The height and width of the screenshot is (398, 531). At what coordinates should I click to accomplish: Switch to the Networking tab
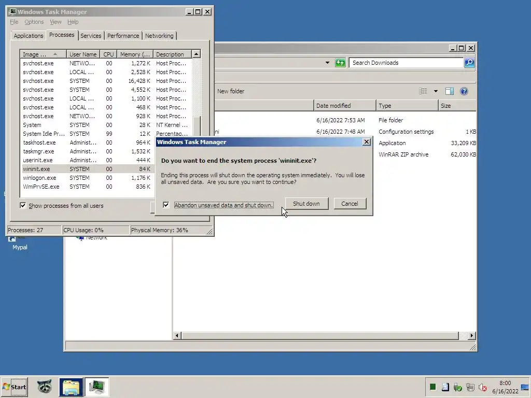click(159, 36)
